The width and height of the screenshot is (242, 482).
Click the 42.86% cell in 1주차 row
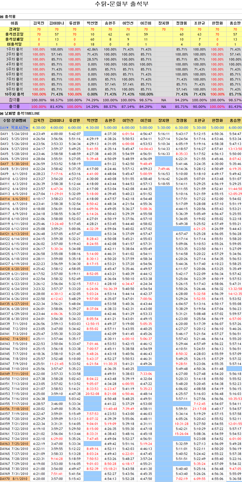pyautogui.click(x=92, y=49)
